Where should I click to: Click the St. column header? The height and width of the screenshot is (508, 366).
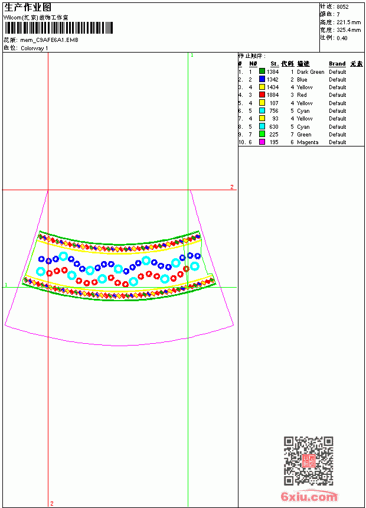tap(274, 64)
